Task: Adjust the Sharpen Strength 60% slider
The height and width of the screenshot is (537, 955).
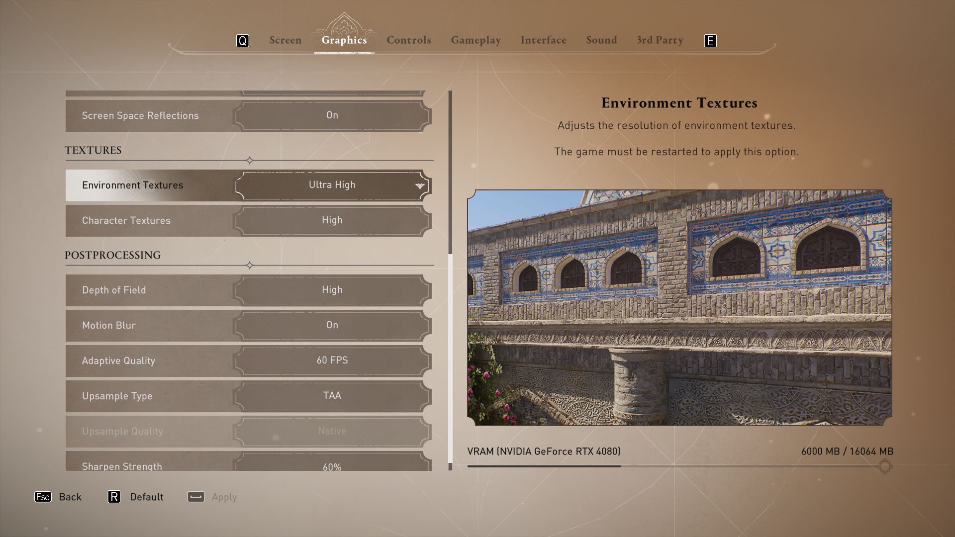Action: tap(332, 464)
